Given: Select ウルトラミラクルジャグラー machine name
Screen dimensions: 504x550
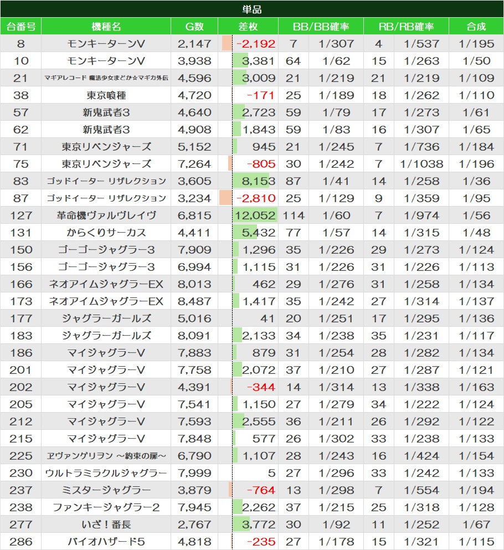Looking at the screenshot, I should coord(106,473).
